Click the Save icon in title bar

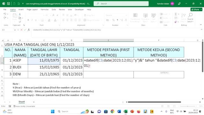pos(9,4)
